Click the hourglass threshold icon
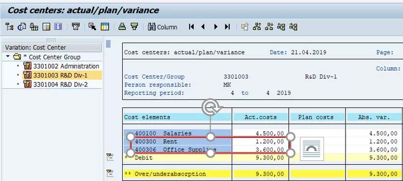 point(76,26)
